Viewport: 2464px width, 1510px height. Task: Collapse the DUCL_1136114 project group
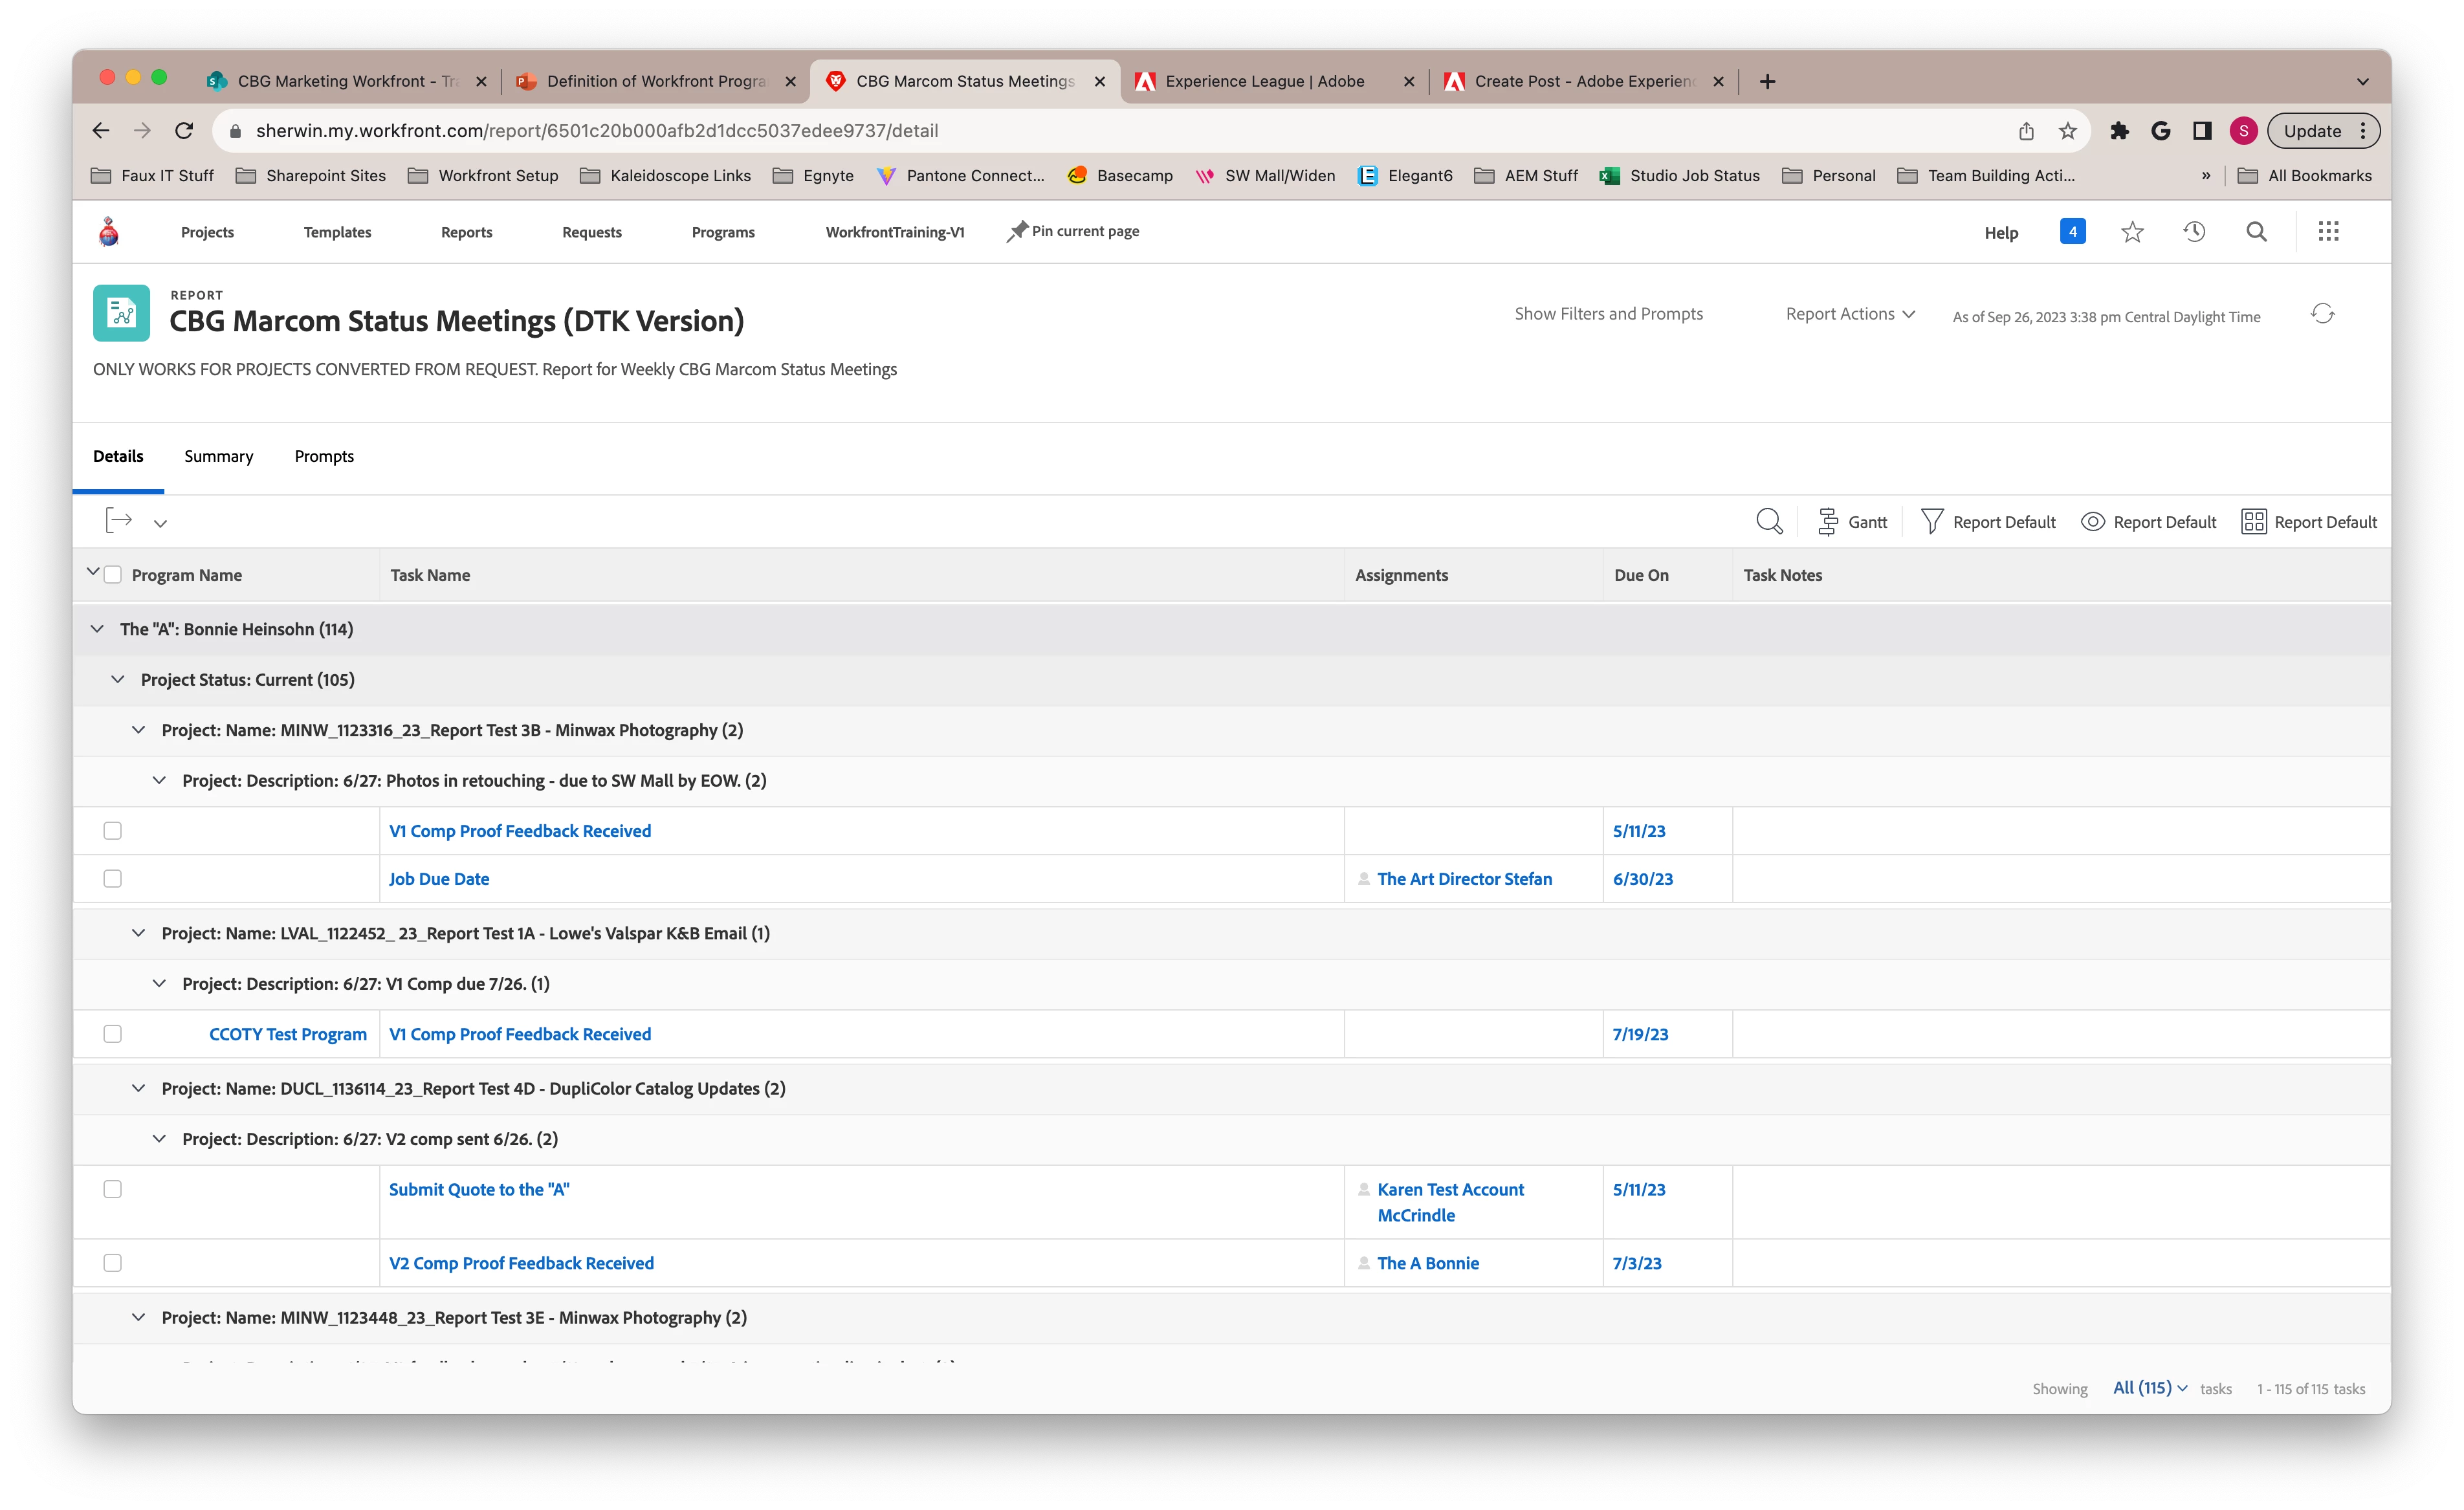pos(138,1088)
